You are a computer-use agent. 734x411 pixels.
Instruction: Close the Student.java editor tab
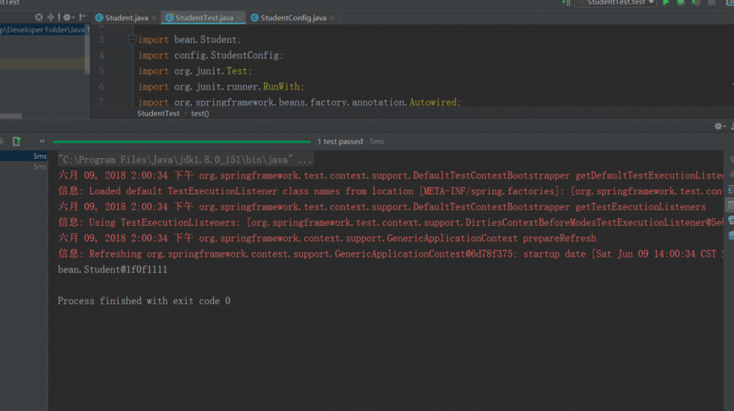(154, 18)
